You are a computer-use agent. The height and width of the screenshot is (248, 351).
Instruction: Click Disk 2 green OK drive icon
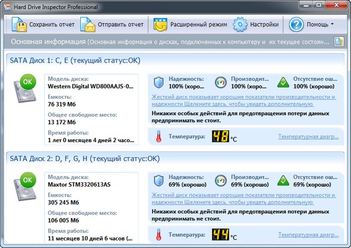click(x=25, y=187)
